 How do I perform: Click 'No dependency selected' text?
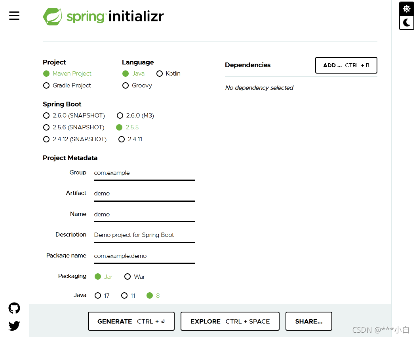click(x=259, y=88)
